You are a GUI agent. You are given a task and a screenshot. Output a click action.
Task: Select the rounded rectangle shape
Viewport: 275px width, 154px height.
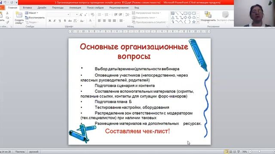[194, 13]
